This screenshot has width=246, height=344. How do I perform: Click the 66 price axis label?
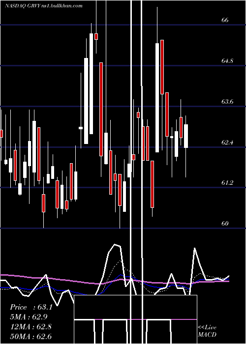pyautogui.click(x=225, y=20)
